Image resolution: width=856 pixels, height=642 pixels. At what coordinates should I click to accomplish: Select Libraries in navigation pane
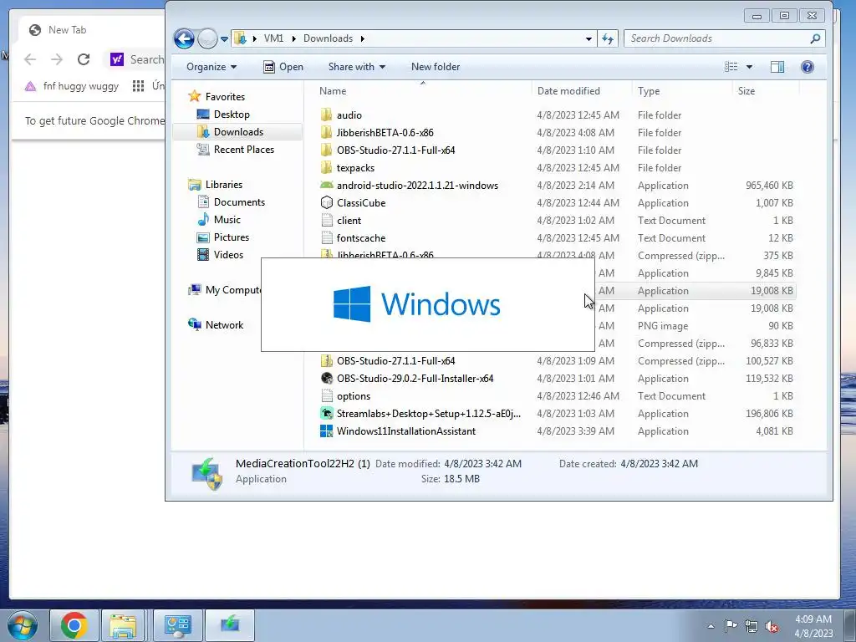224,185
